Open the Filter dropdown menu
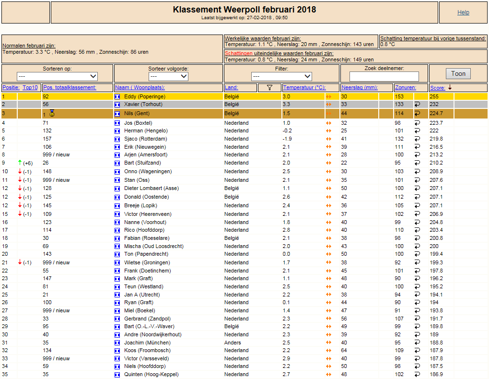Viewport: 489px width, 379px height. click(281, 76)
